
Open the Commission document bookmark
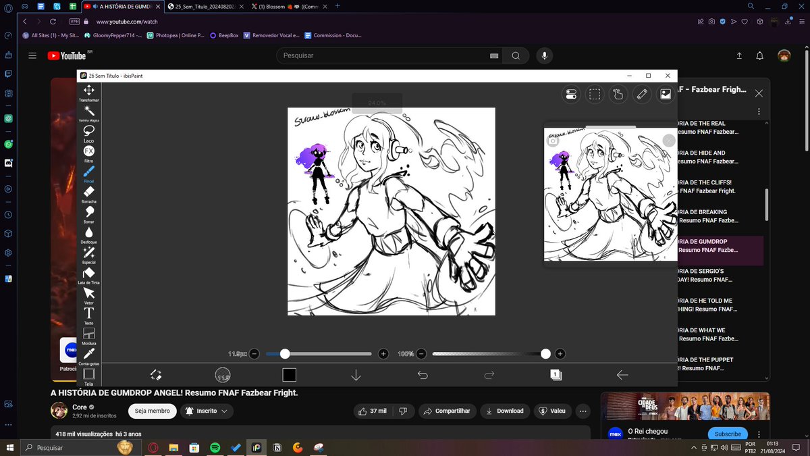point(333,35)
